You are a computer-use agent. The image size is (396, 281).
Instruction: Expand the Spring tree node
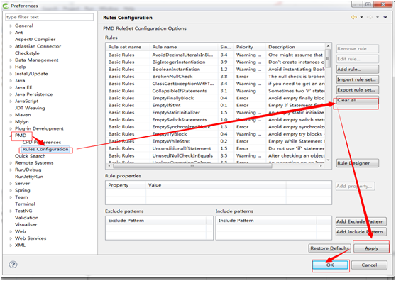coord(11,190)
